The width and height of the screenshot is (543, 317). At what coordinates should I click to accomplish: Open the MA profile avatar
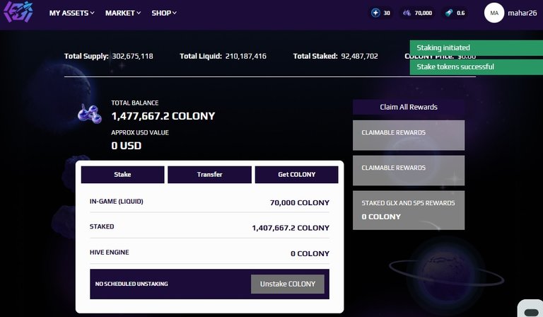pos(494,13)
